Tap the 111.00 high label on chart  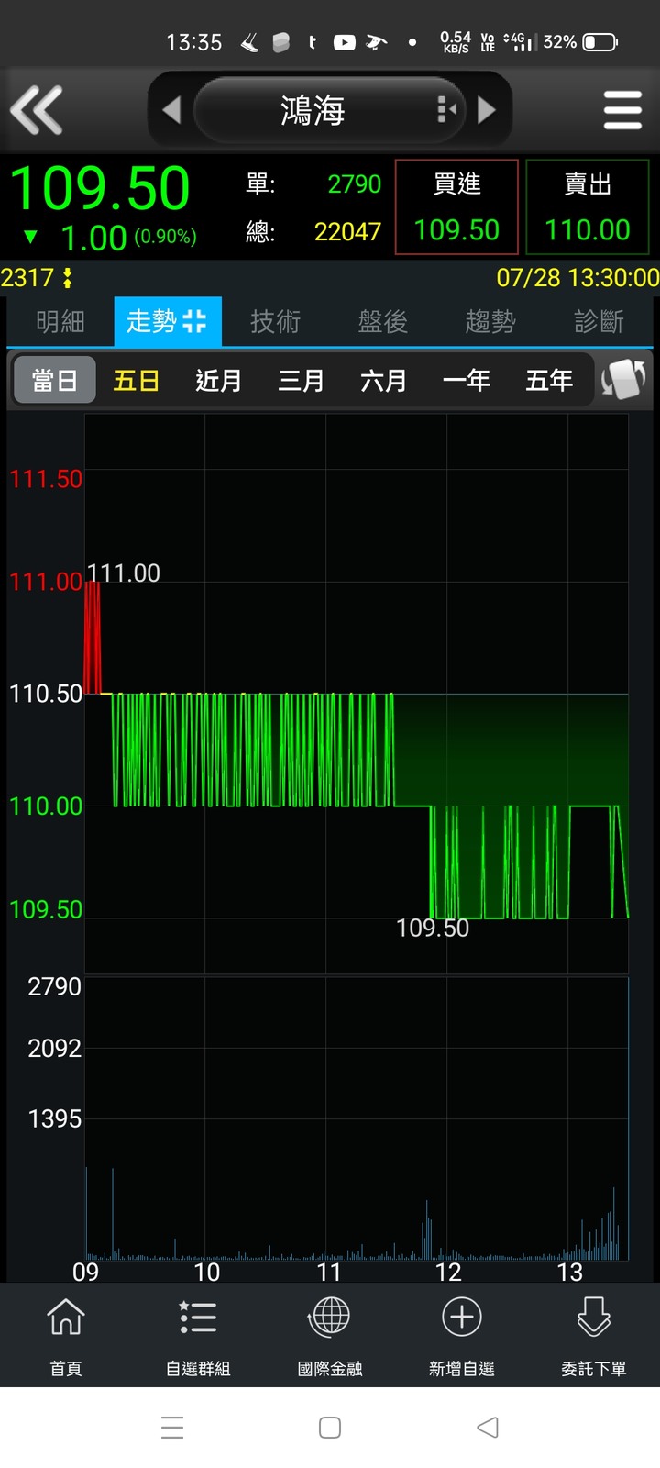[x=124, y=573]
